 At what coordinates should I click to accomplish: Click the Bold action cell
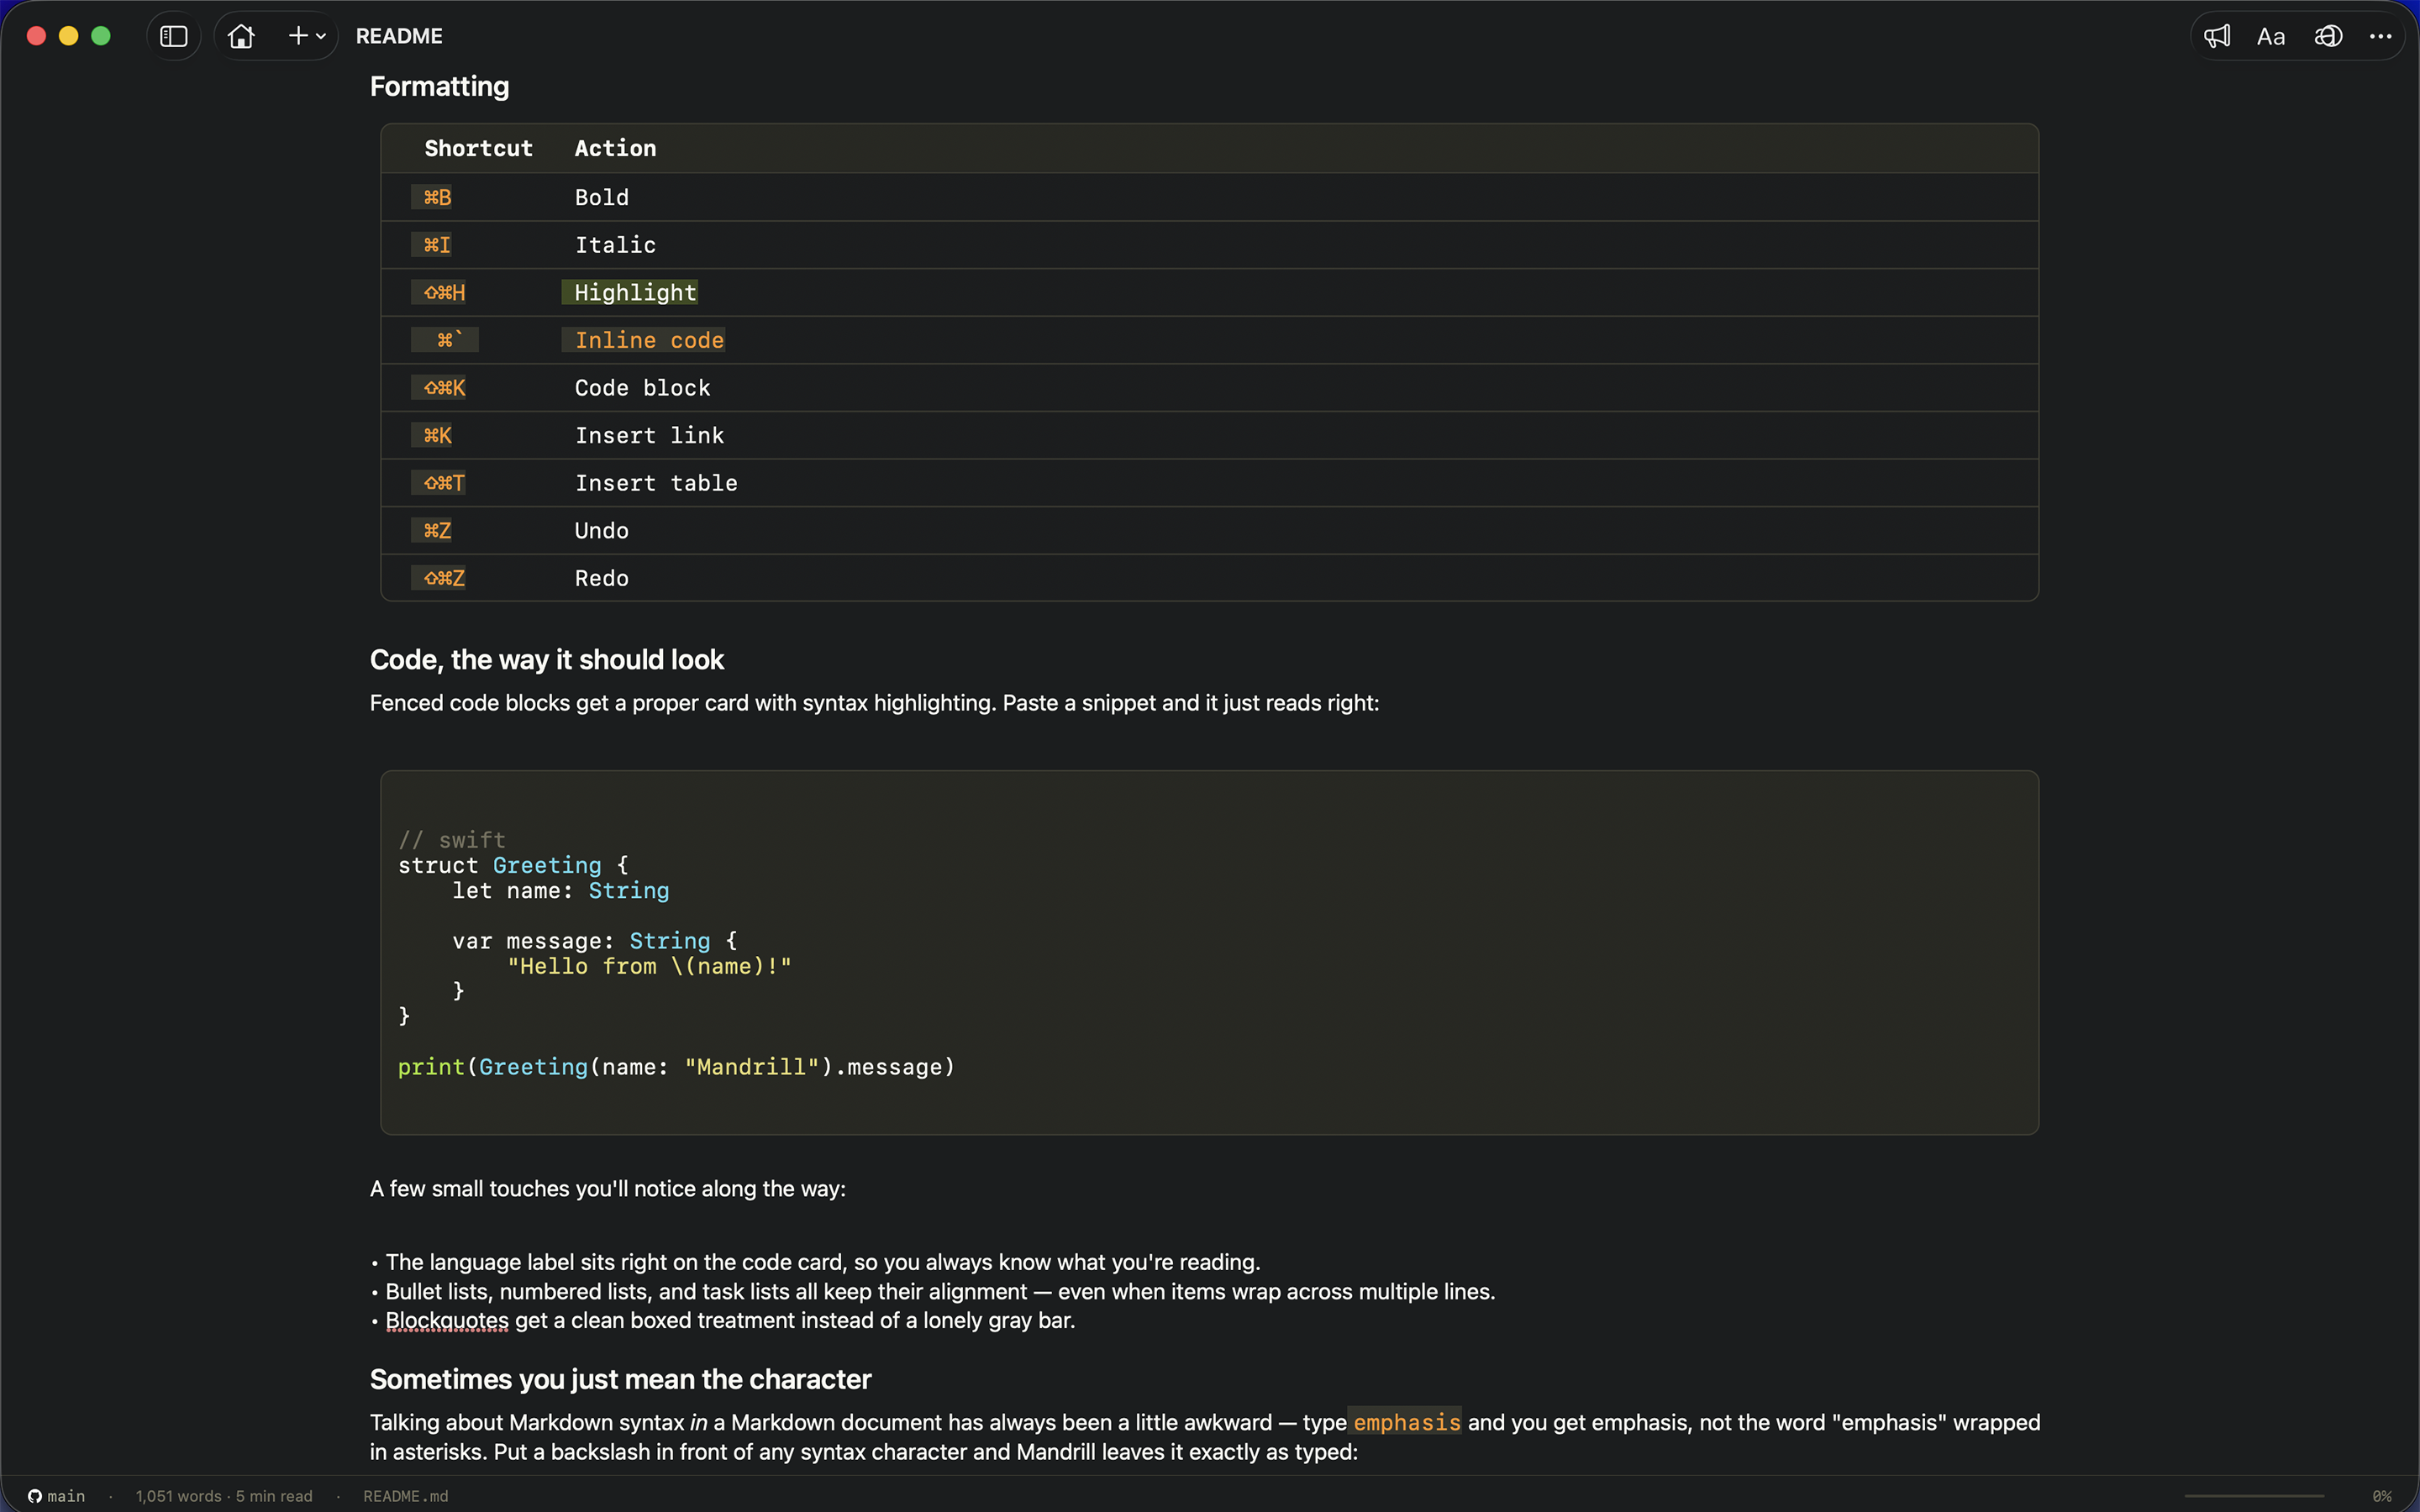click(x=601, y=197)
